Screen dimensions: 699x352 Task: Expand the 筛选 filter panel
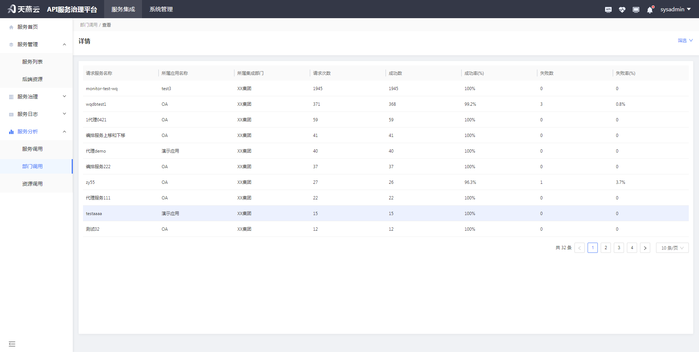[x=685, y=40]
